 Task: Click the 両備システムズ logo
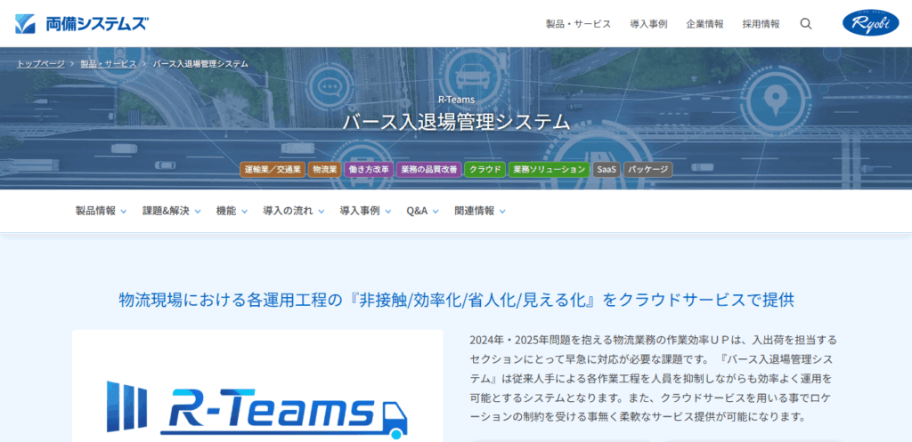tap(82, 23)
